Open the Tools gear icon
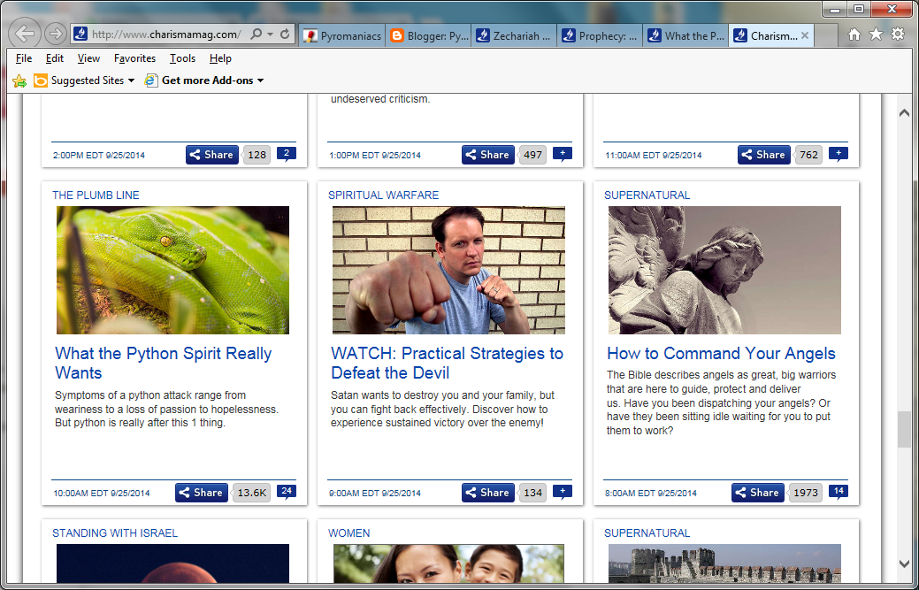 pyautogui.click(x=898, y=34)
